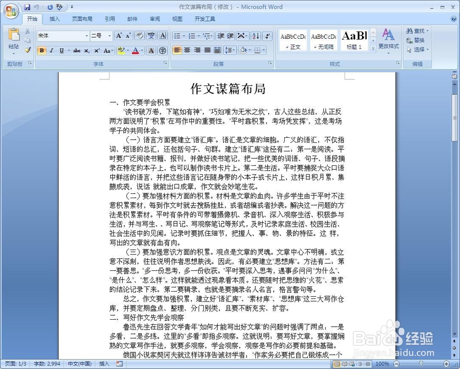Viewport: 460px width, 369px height.
Task: Increase paragraph indent
Action: click(x=230, y=36)
